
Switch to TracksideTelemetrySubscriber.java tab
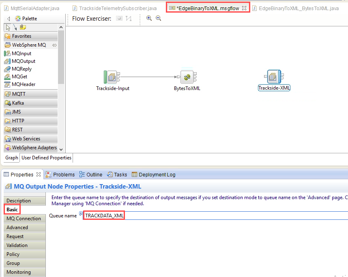[x=115, y=9]
